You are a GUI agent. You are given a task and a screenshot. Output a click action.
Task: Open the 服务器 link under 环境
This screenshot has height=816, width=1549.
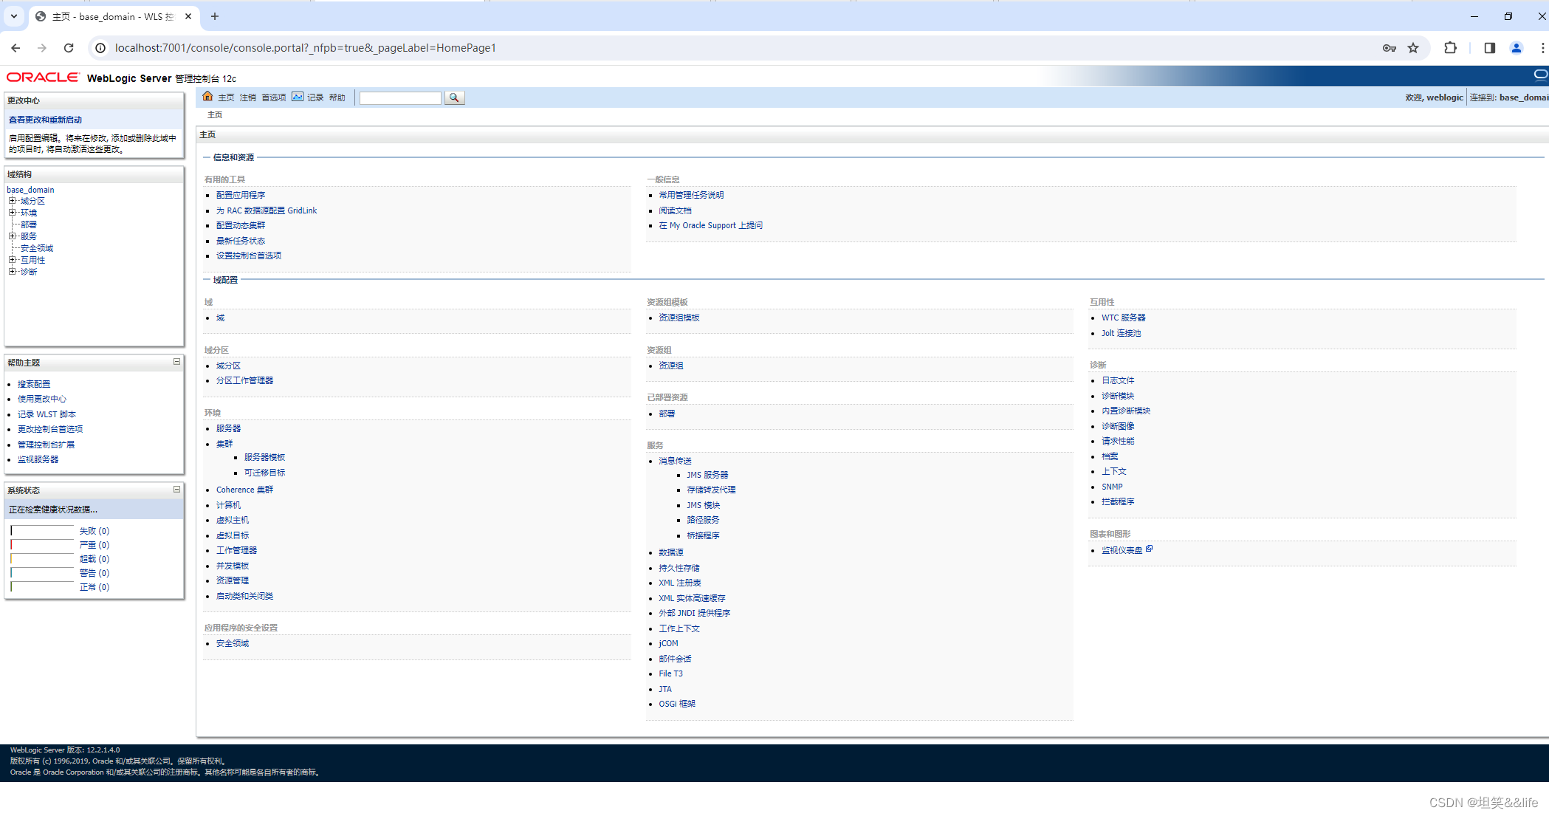pos(228,428)
